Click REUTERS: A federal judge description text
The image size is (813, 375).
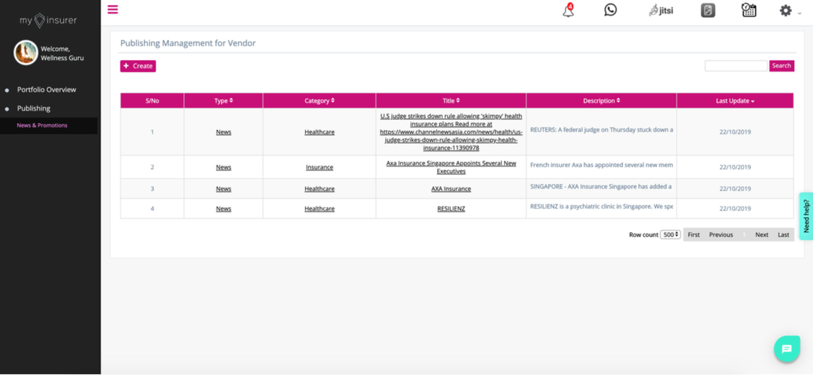(601, 130)
